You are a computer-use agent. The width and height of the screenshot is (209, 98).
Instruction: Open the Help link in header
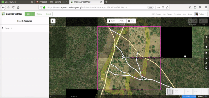[184, 14]
